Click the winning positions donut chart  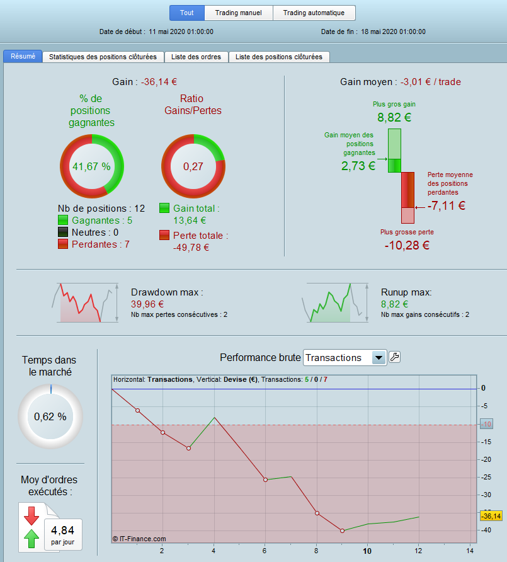(92, 166)
